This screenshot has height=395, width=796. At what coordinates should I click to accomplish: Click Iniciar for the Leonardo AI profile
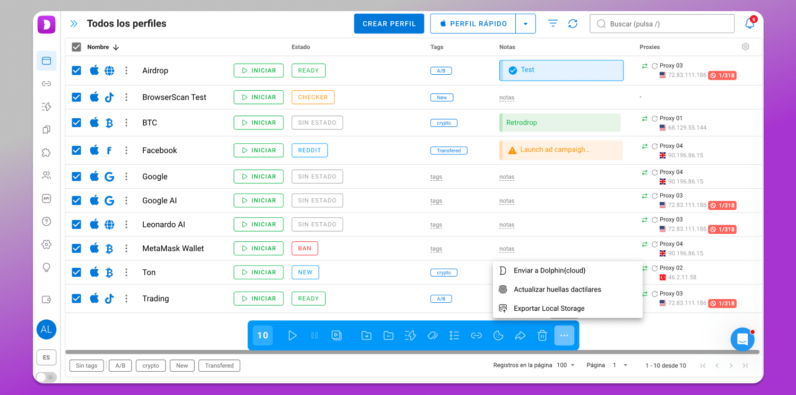[258, 224]
